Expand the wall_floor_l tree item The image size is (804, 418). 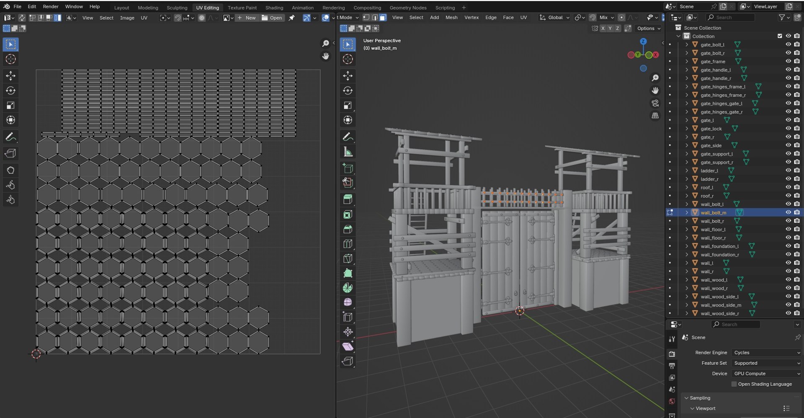[x=687, y=230]
